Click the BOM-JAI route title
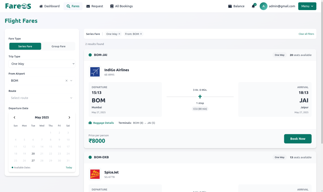The width and height of the screenshot is (323, 192). coord(101,55)
